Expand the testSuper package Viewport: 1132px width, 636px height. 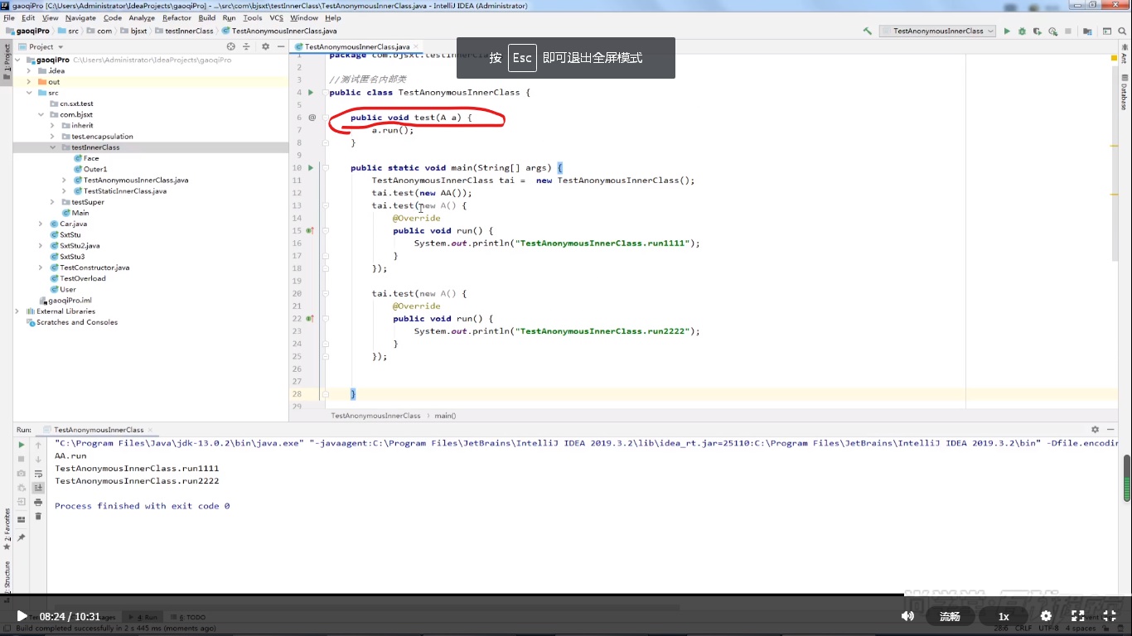(x=53, y=202)
